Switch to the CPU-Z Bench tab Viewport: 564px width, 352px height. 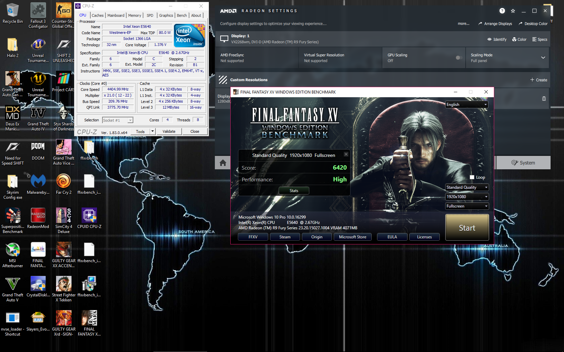[x=182, y=15]
